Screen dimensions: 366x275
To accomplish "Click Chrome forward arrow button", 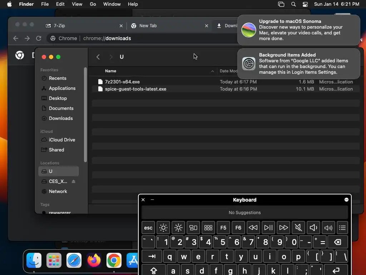I will coord(27,38).
